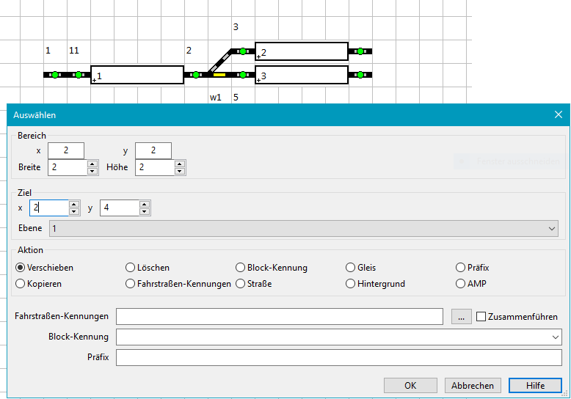This screenshot has height=399, width=571.
Task: Focus the Präfix text field
Action: click(x=338, y=357)
